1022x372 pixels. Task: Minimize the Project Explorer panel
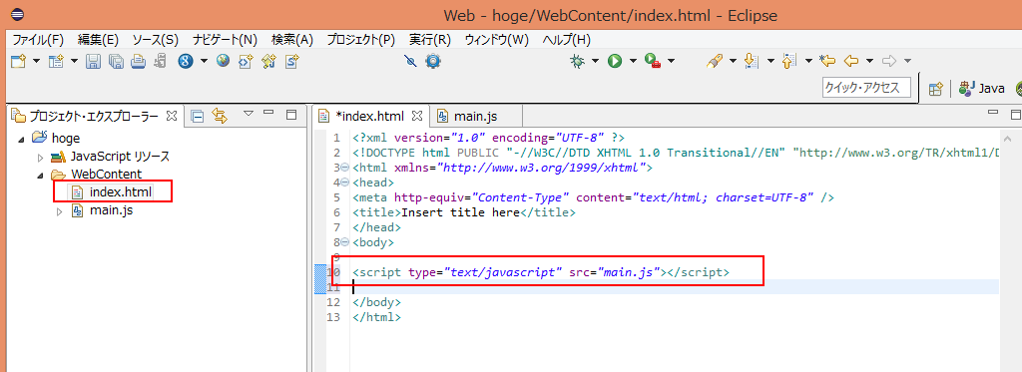click(x=268, y=113)
